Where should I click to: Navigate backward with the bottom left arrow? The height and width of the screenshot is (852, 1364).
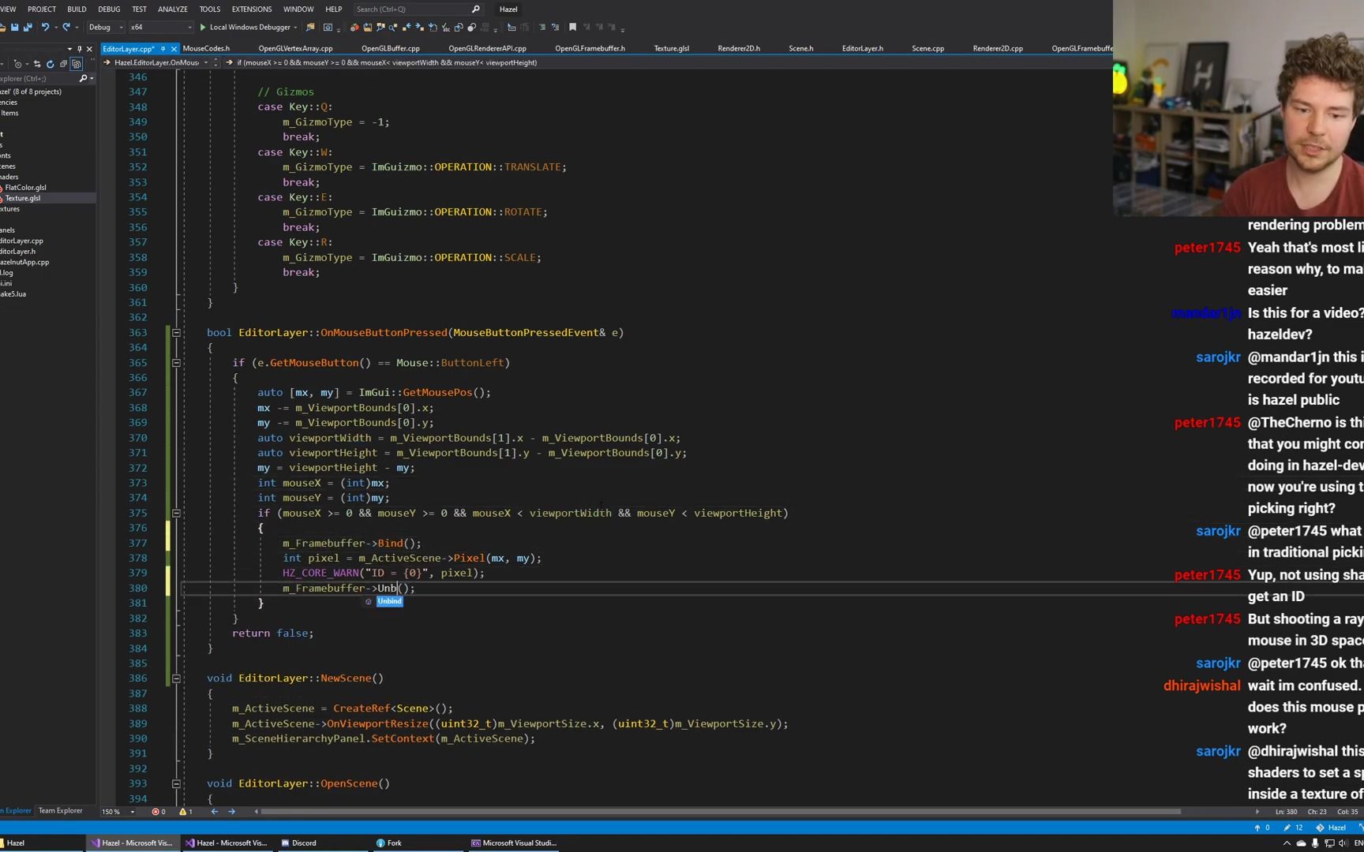click(214, 812)
